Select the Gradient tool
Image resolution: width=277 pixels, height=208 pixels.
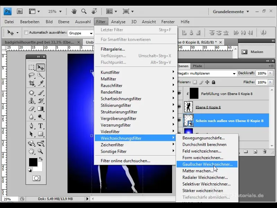tap(41, 109)
